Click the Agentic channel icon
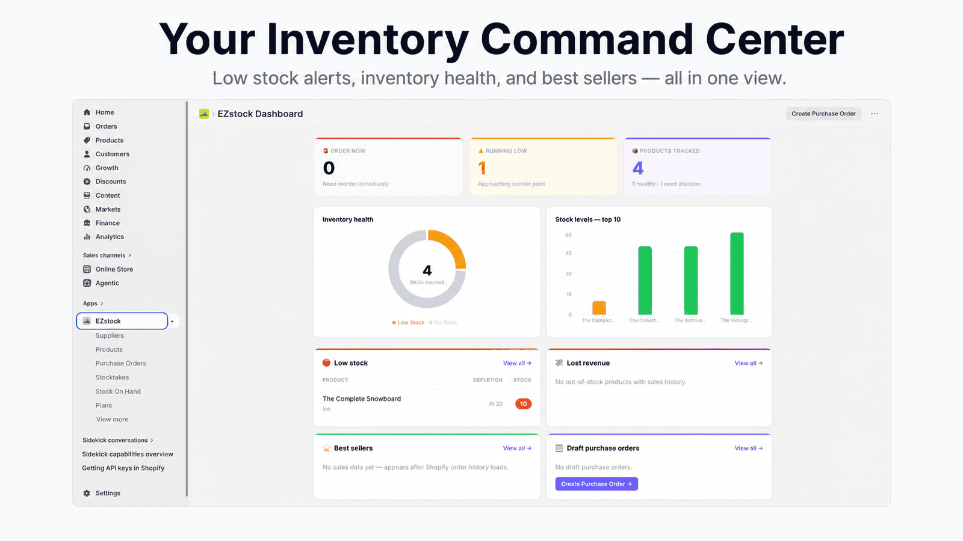 [x=87, y=283]
